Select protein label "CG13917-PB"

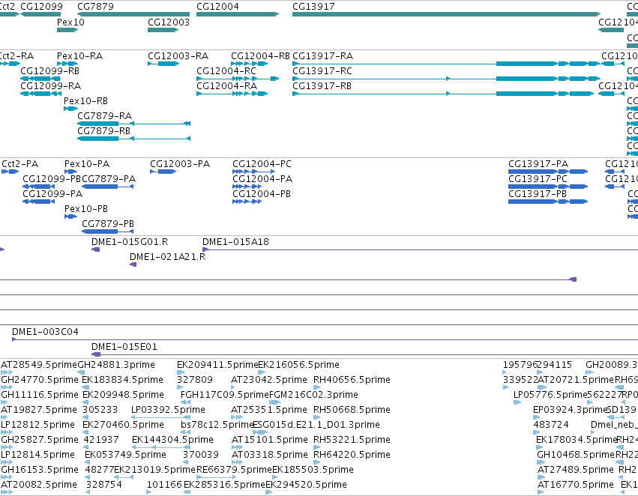coord(538,194)
